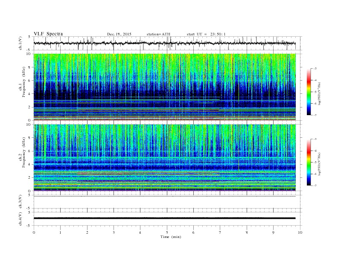Click the "1" tick on the time axis

point(60,232)
